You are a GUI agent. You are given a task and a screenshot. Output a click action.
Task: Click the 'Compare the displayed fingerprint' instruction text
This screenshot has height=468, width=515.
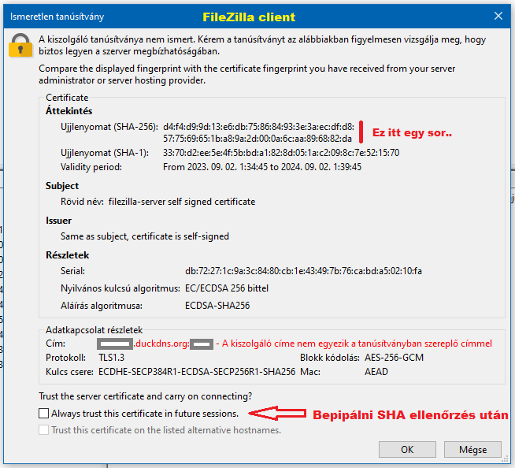click(x=246, y=74)
